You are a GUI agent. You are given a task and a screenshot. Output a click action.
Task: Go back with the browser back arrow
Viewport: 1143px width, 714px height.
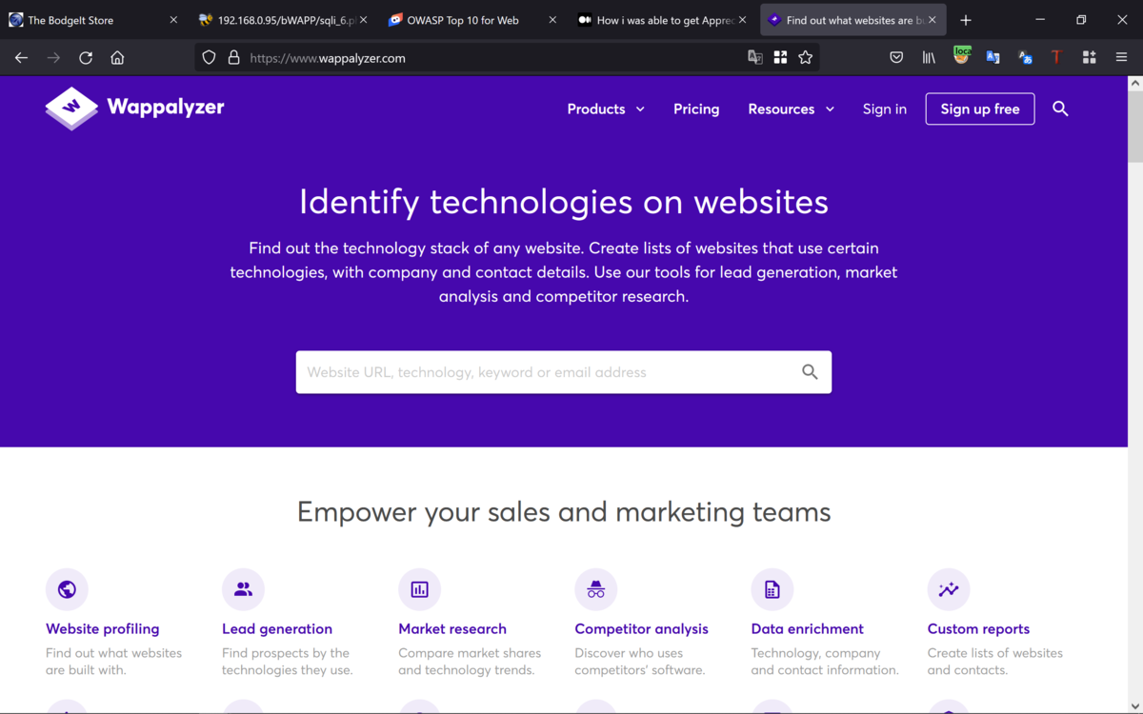pyautogui.click(x=21, y=58)
